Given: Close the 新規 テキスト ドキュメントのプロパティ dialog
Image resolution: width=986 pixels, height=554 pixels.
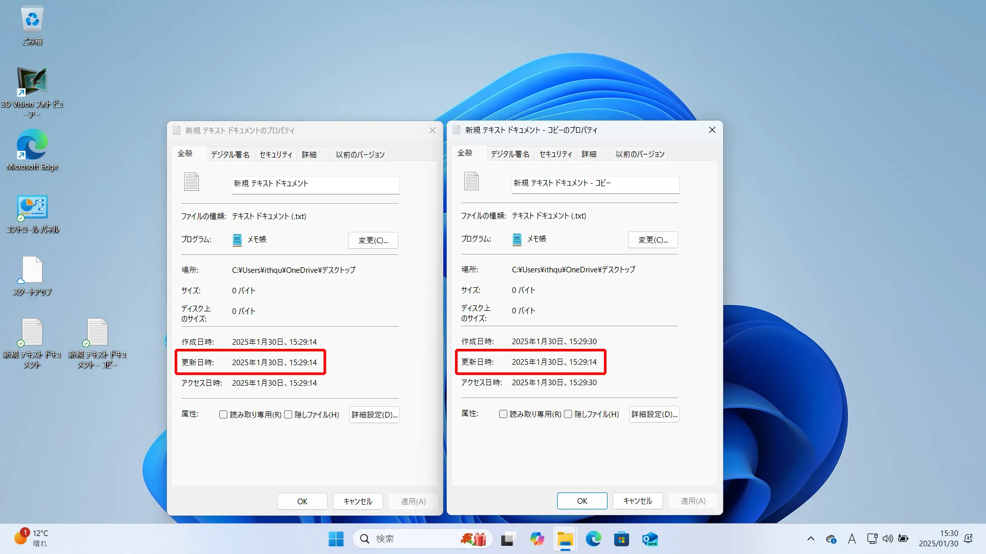Looking at the screenshot, I should tap(432, 130).
